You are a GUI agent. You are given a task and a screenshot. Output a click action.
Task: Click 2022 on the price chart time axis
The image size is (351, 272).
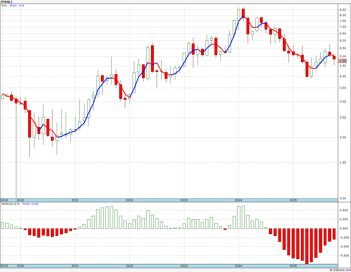[x=129, y=200]
